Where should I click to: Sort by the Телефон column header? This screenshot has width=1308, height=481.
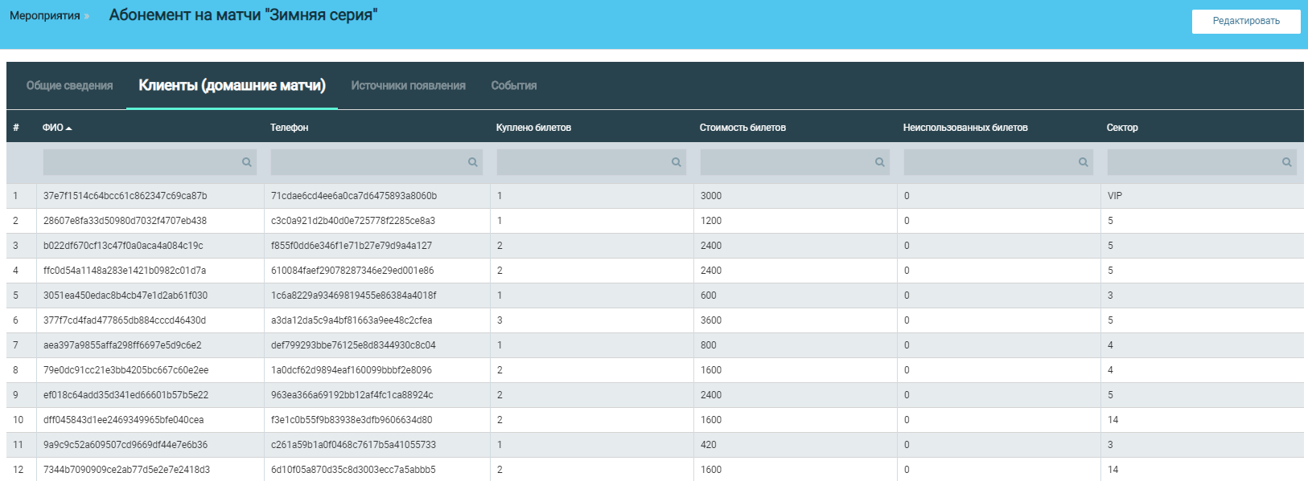coord(289,128)
